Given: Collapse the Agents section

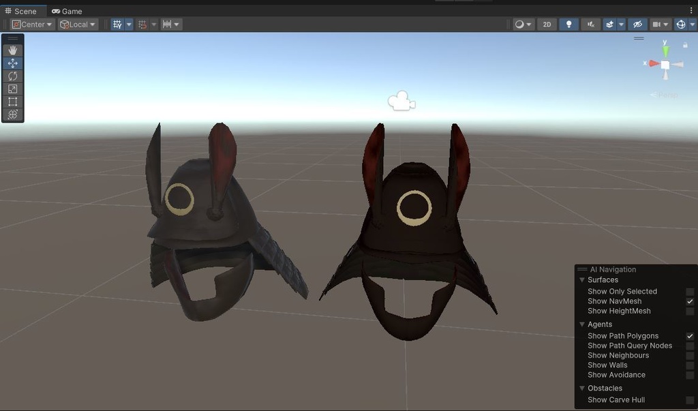Looking at the screenshot, I should point(582,324).
